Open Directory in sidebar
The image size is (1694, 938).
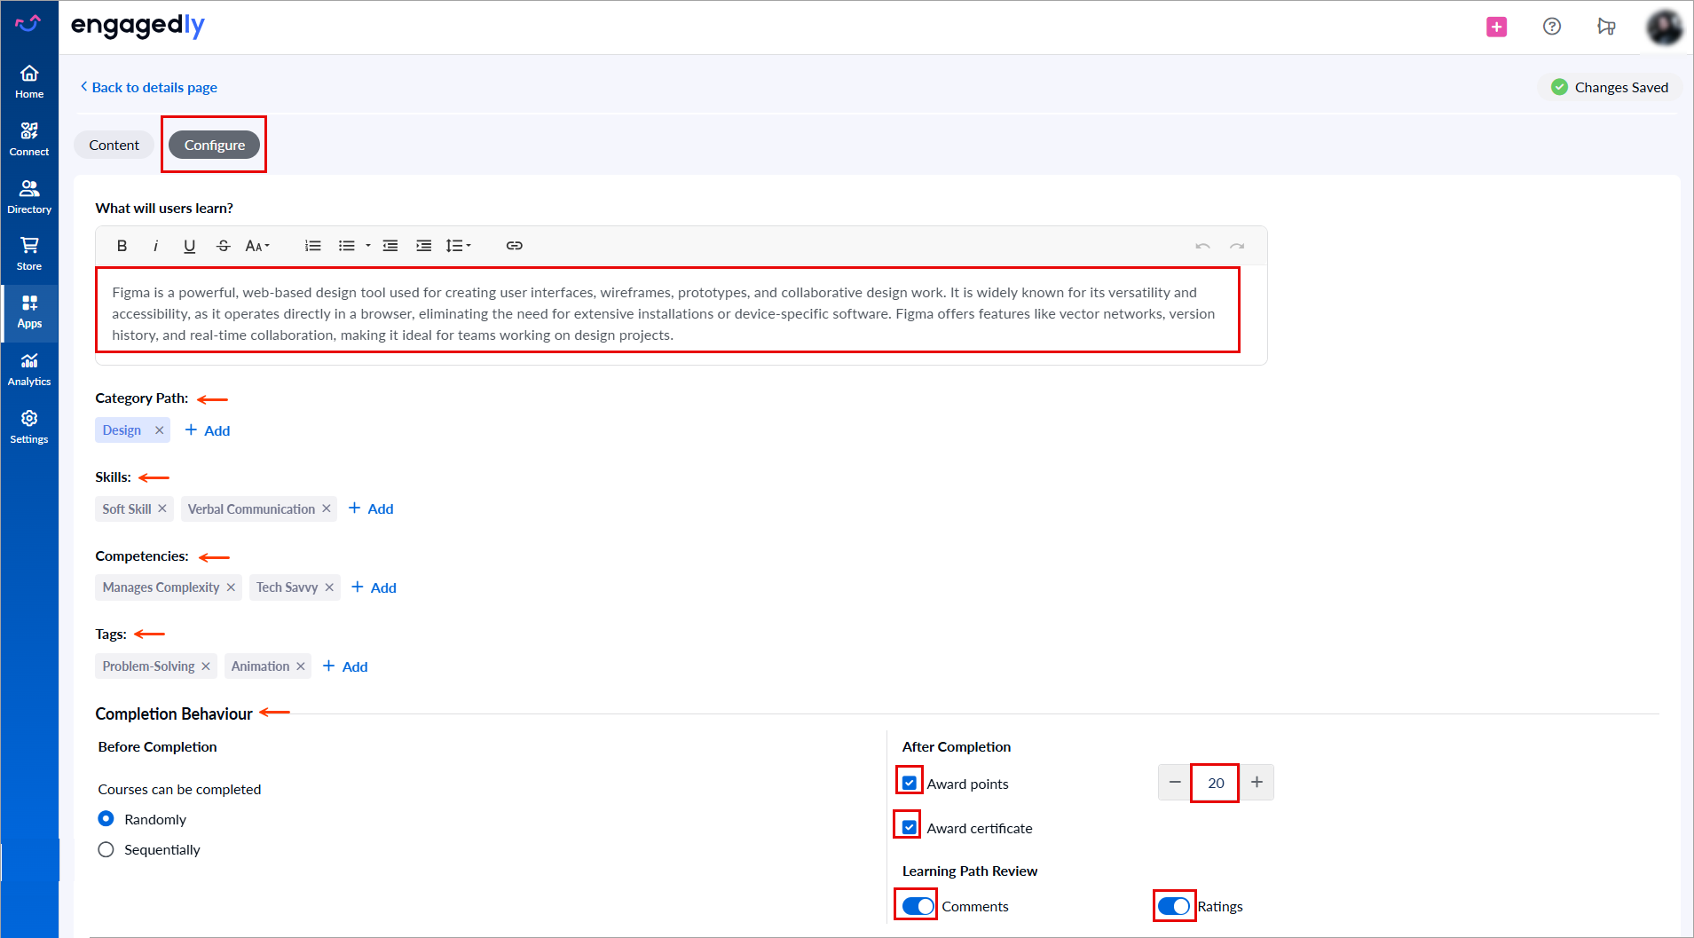[x=29, y=197]
